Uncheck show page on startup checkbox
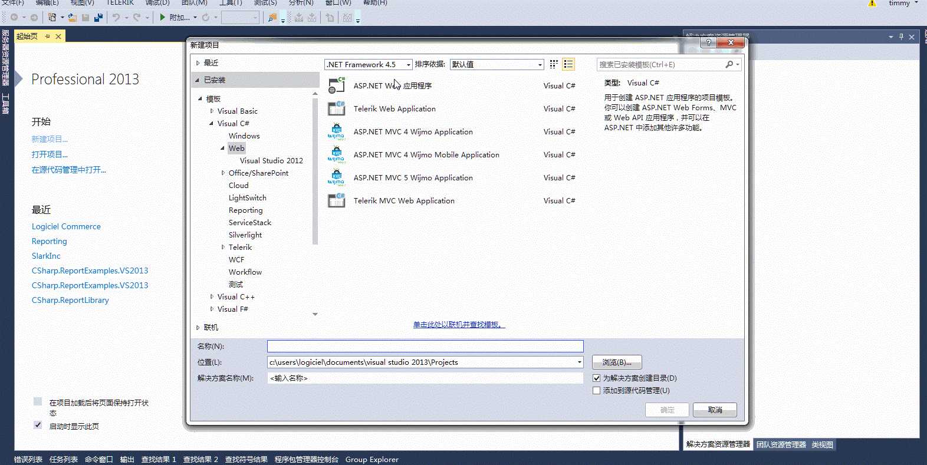This screenshot has width=927, height=465. (x=38, y=425)
